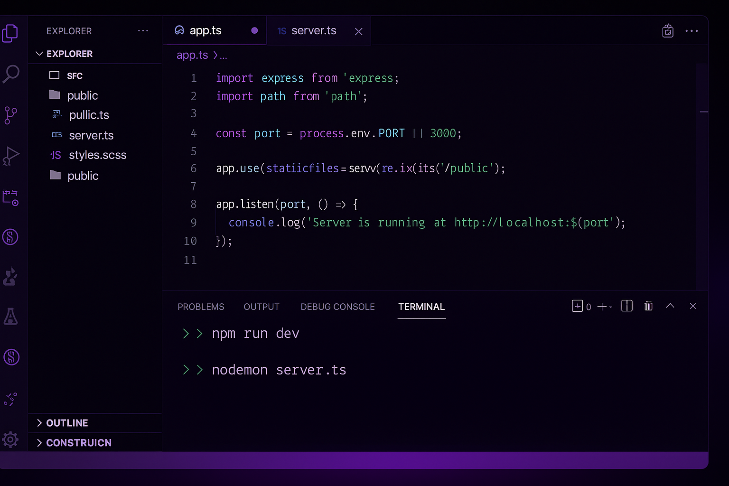Open Explorer panel more actions ellipsis

tap(143, 31)
